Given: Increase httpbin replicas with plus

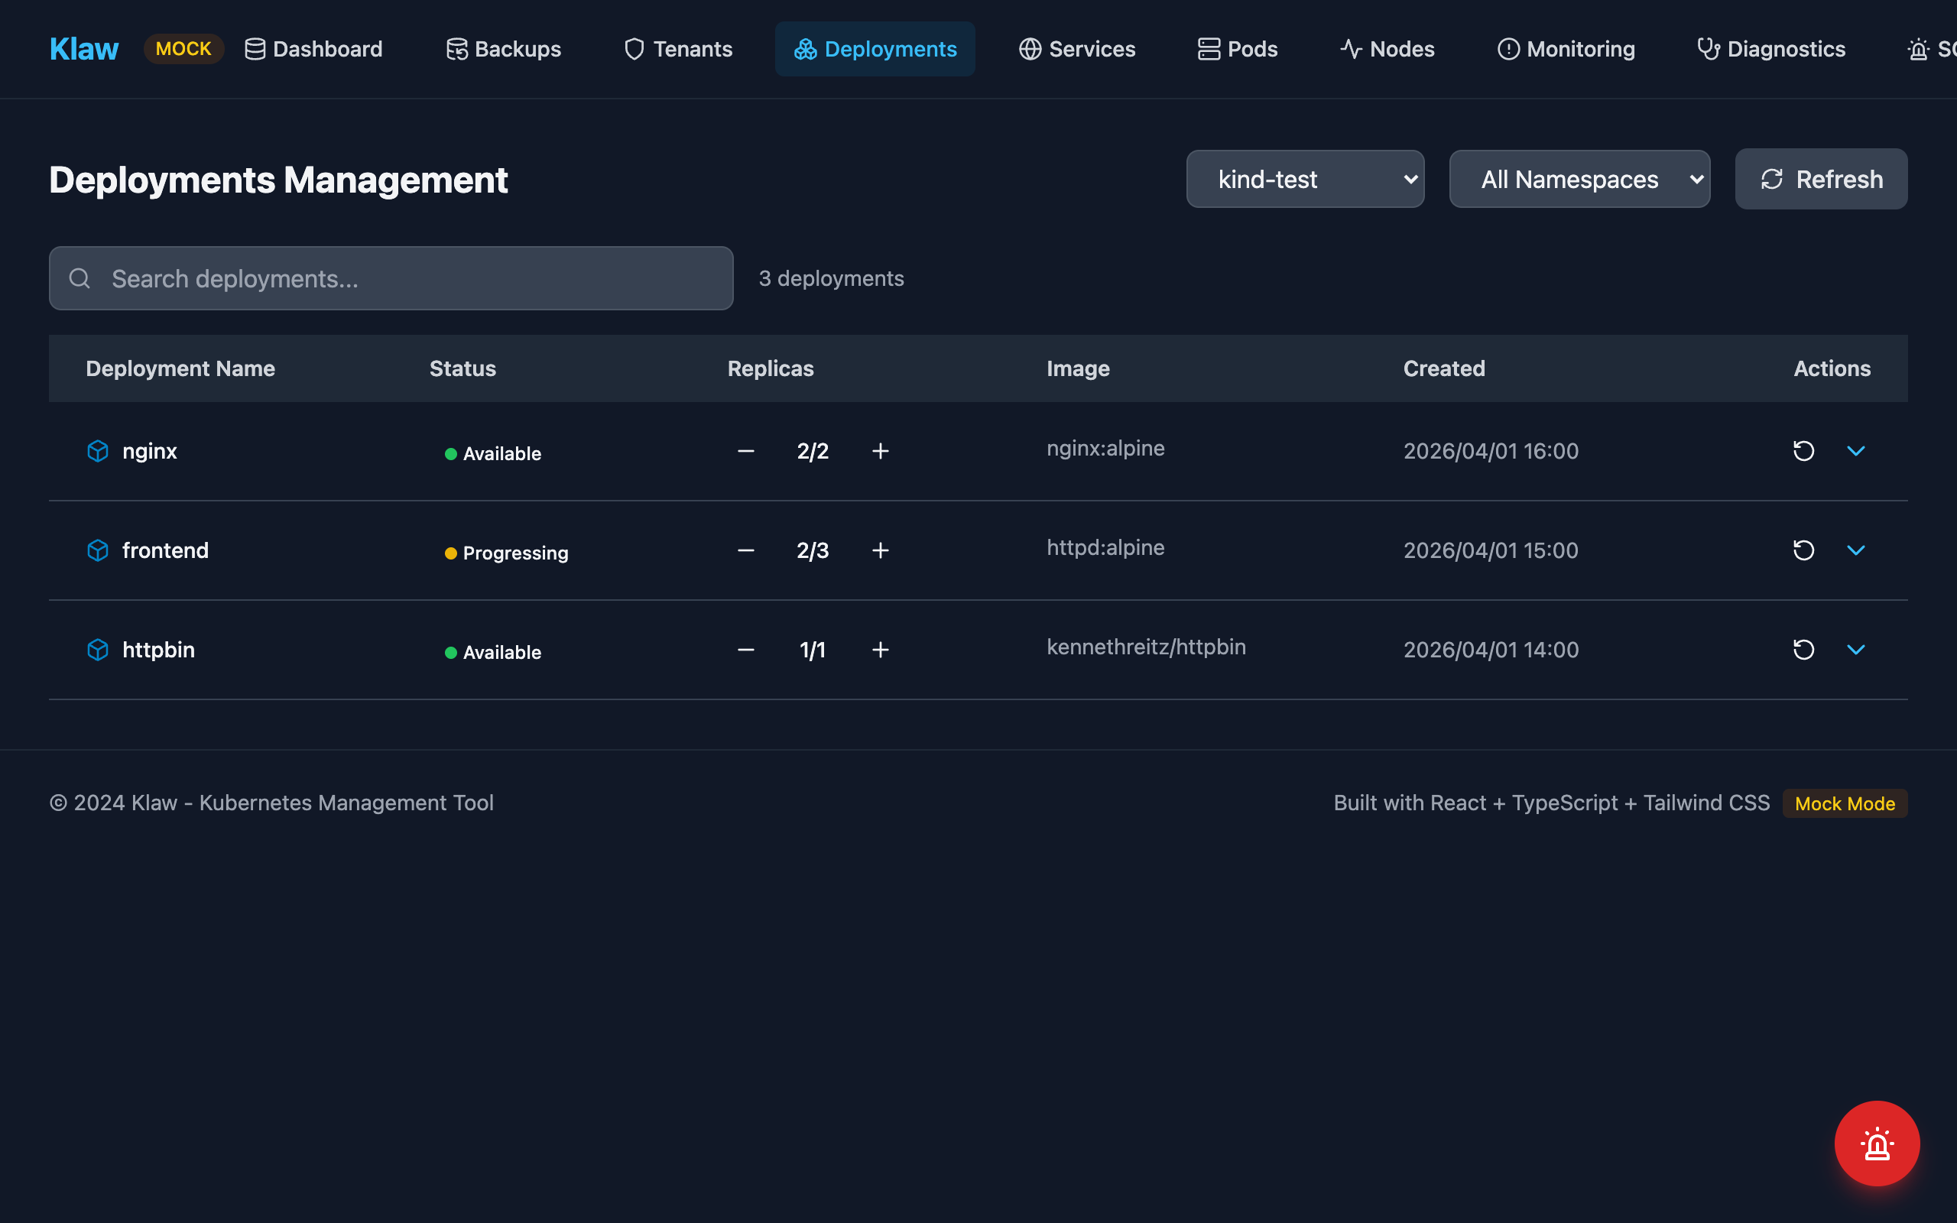Looking at the screenshot, I should (881, 650).
